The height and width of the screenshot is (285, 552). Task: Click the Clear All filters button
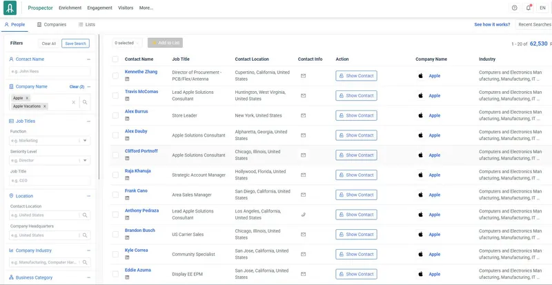(48, 43)
